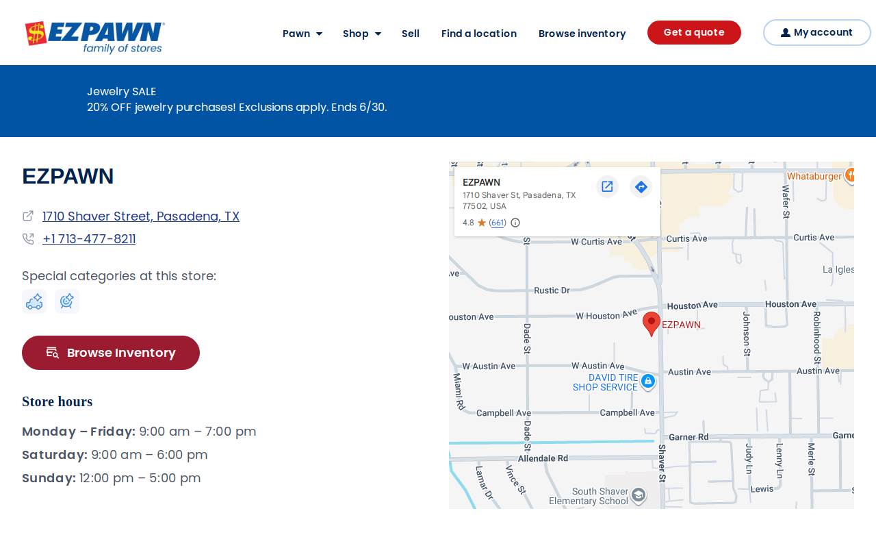Click the firearm target category icon
This screenshot has height=548, width=876.
(x=67, y=301)
